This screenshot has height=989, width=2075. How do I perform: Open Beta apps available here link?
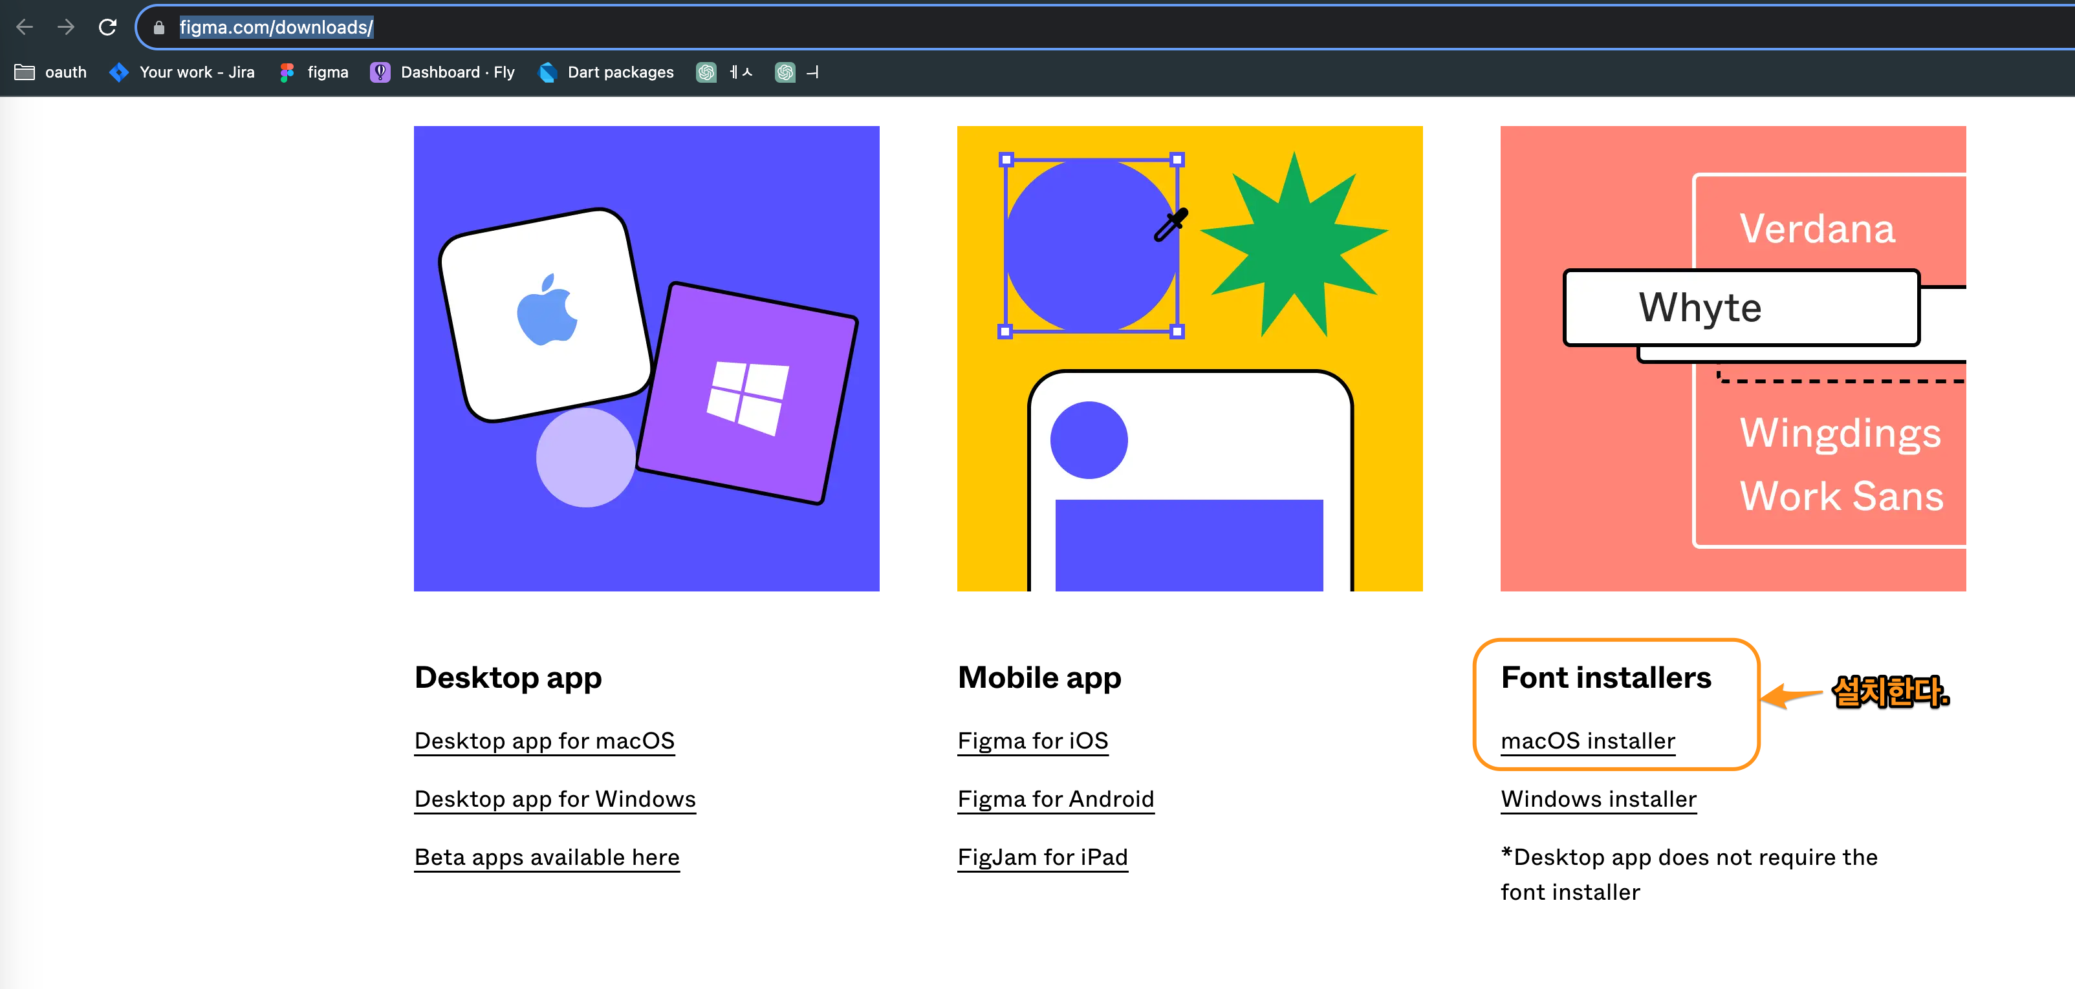click(x=547, y=857)
